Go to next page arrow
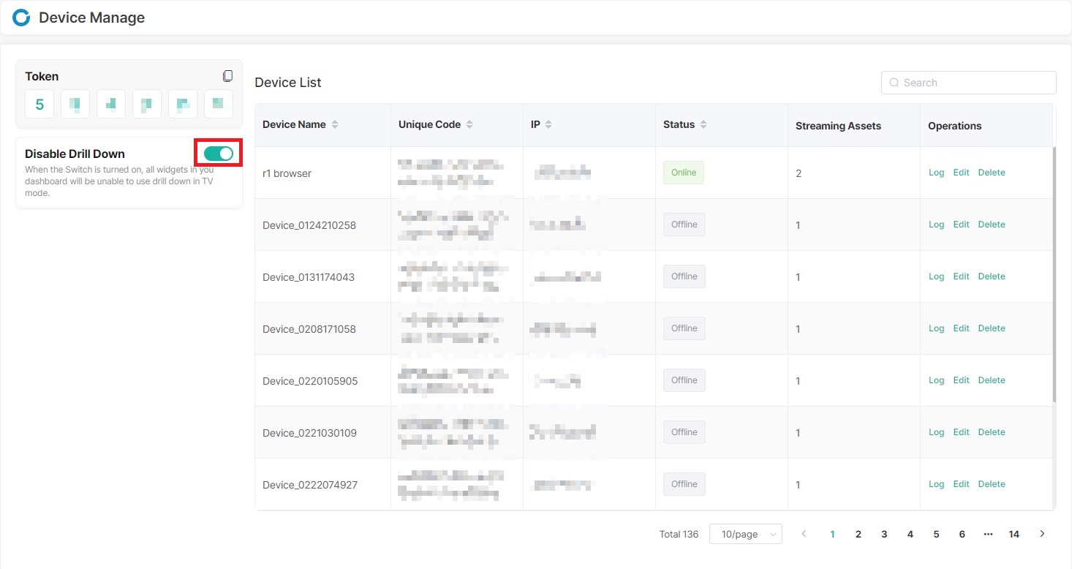 1042,534
